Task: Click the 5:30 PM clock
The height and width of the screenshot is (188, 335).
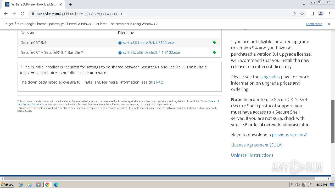Action: click(321, 185)
